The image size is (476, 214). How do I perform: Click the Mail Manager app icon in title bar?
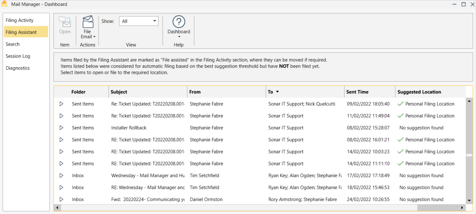pyautogui.click(x=5, y=4)
